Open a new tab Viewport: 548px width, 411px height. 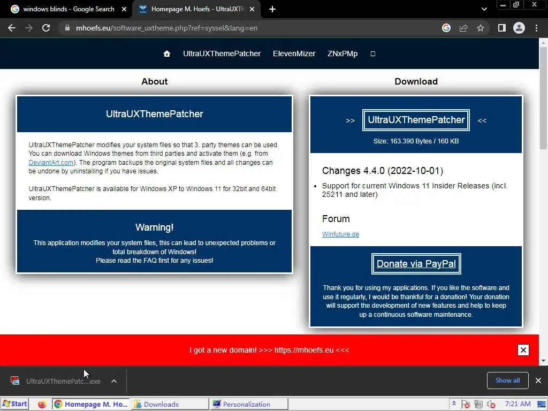click(272, 10)
